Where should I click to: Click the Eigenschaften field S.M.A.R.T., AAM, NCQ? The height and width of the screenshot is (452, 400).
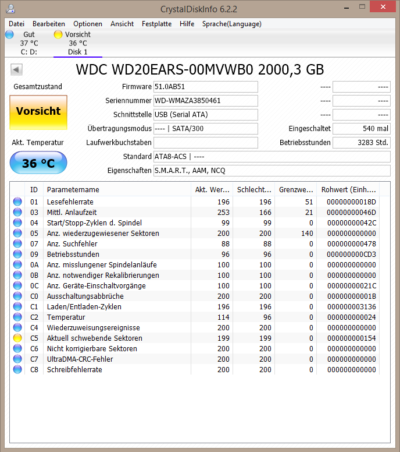[x=272, y=171]
